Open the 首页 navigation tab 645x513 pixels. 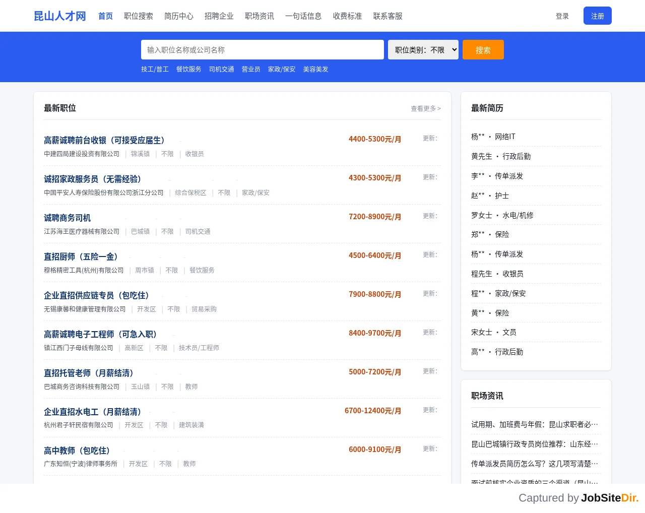tap(105, 16)
